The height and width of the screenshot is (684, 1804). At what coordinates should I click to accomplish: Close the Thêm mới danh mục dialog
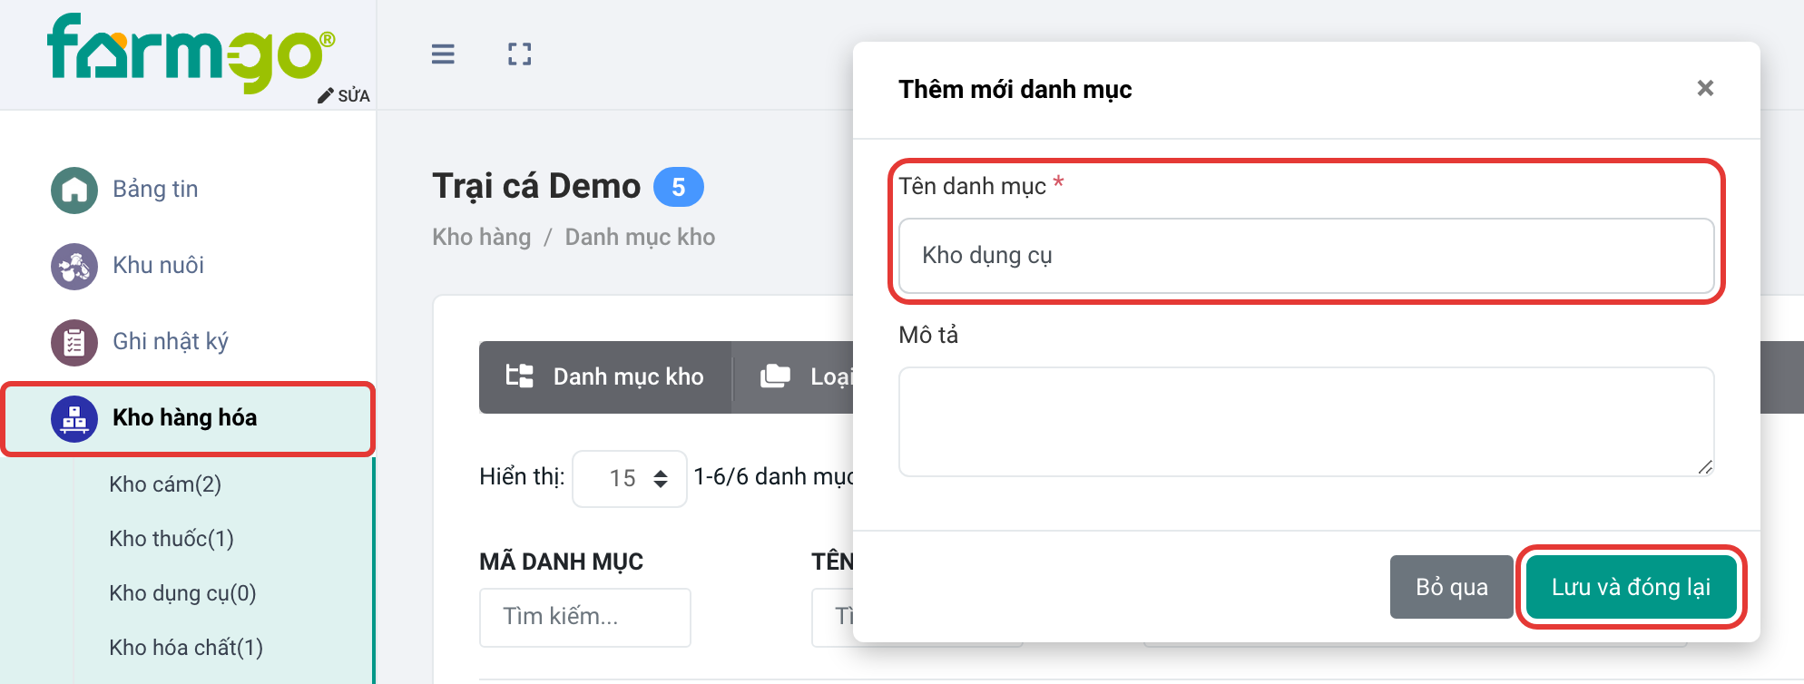coord(1705,88)
